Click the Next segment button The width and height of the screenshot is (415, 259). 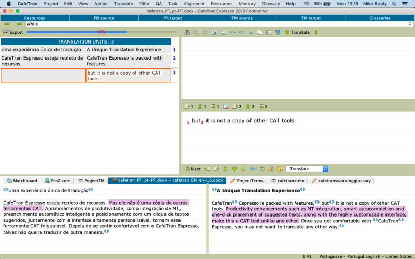192,169
